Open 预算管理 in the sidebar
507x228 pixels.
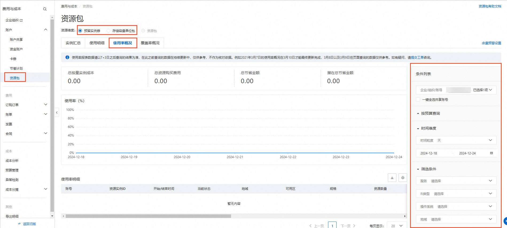coord(12,170)
